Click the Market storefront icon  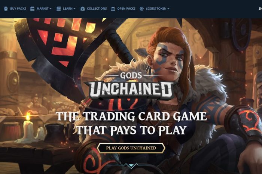pos(32,9)
